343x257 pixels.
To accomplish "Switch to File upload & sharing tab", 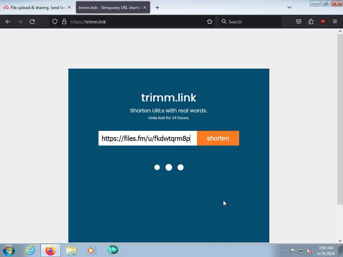I will pos(37,8).
